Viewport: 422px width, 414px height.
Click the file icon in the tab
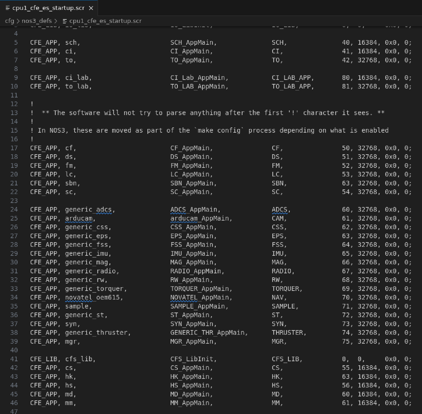pos(8,8)
